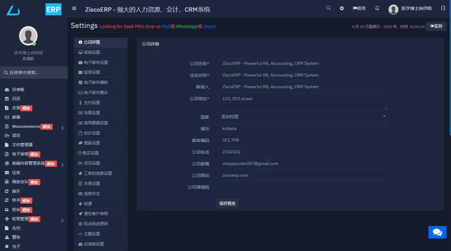
Task: Click the sidebar user avatar image
Action: [28, 36]
